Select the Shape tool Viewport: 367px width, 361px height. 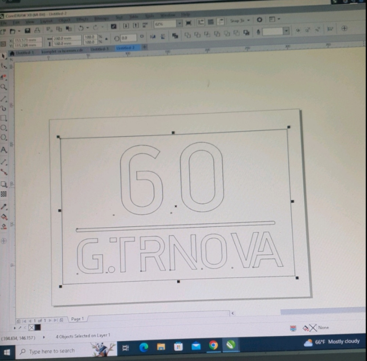point(4,66)
